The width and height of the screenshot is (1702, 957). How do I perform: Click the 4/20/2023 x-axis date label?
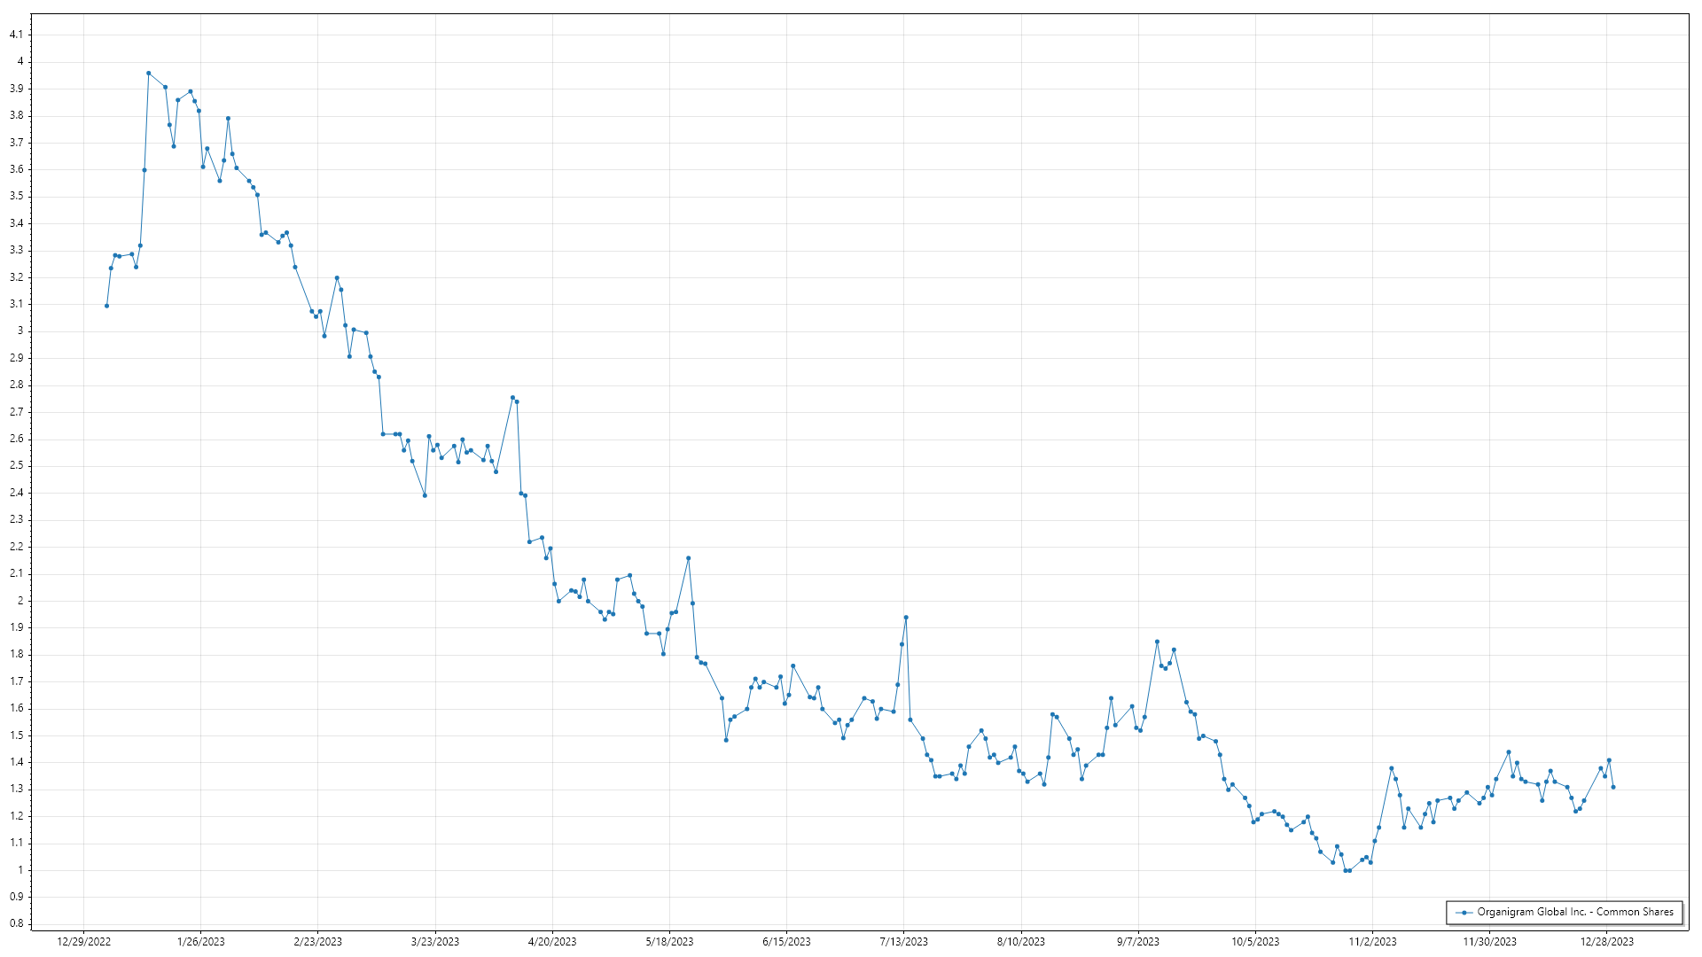click(552, 941)
